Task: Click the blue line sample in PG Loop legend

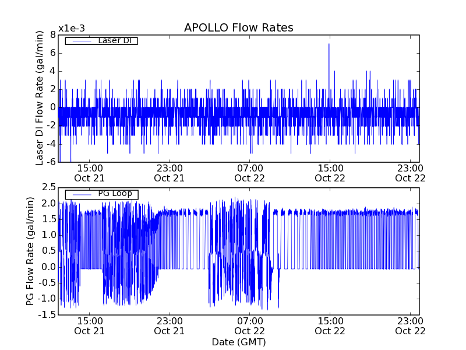Action: (x=80, y=194)
